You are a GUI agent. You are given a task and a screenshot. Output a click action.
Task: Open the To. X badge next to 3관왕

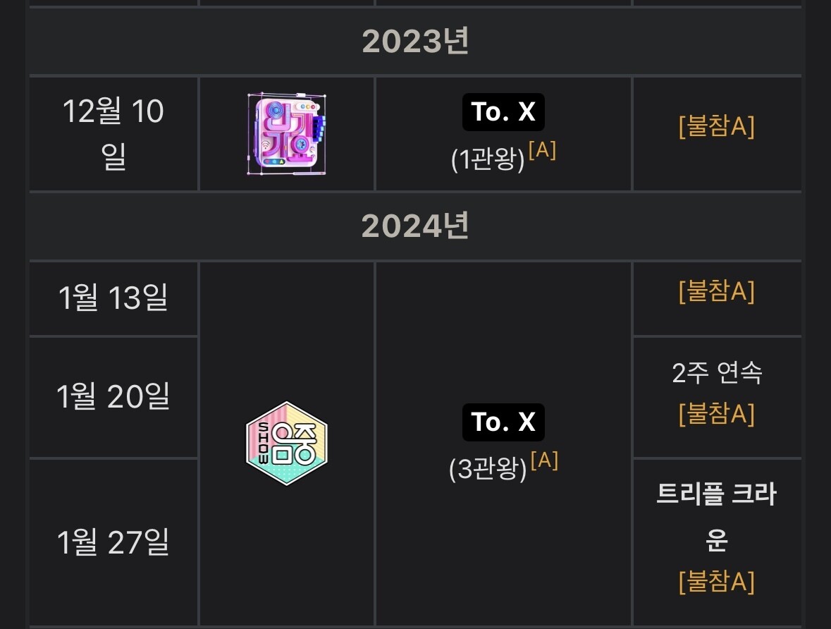(x=503, y=422)
